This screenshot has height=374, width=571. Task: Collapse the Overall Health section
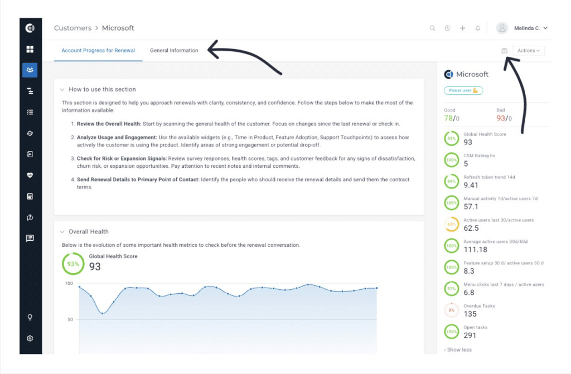click(61, 231)
